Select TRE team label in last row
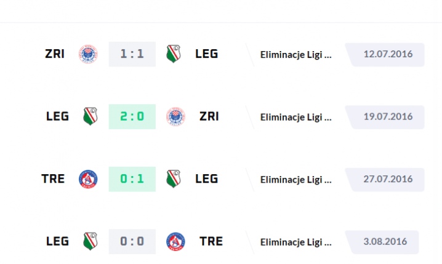The width and height of the screenshot is (442, 264). (x=211, y=241)
